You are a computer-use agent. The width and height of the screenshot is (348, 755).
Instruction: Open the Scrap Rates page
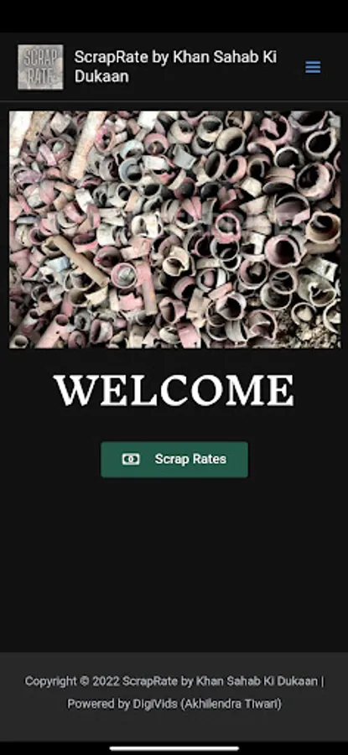point(174,460)
